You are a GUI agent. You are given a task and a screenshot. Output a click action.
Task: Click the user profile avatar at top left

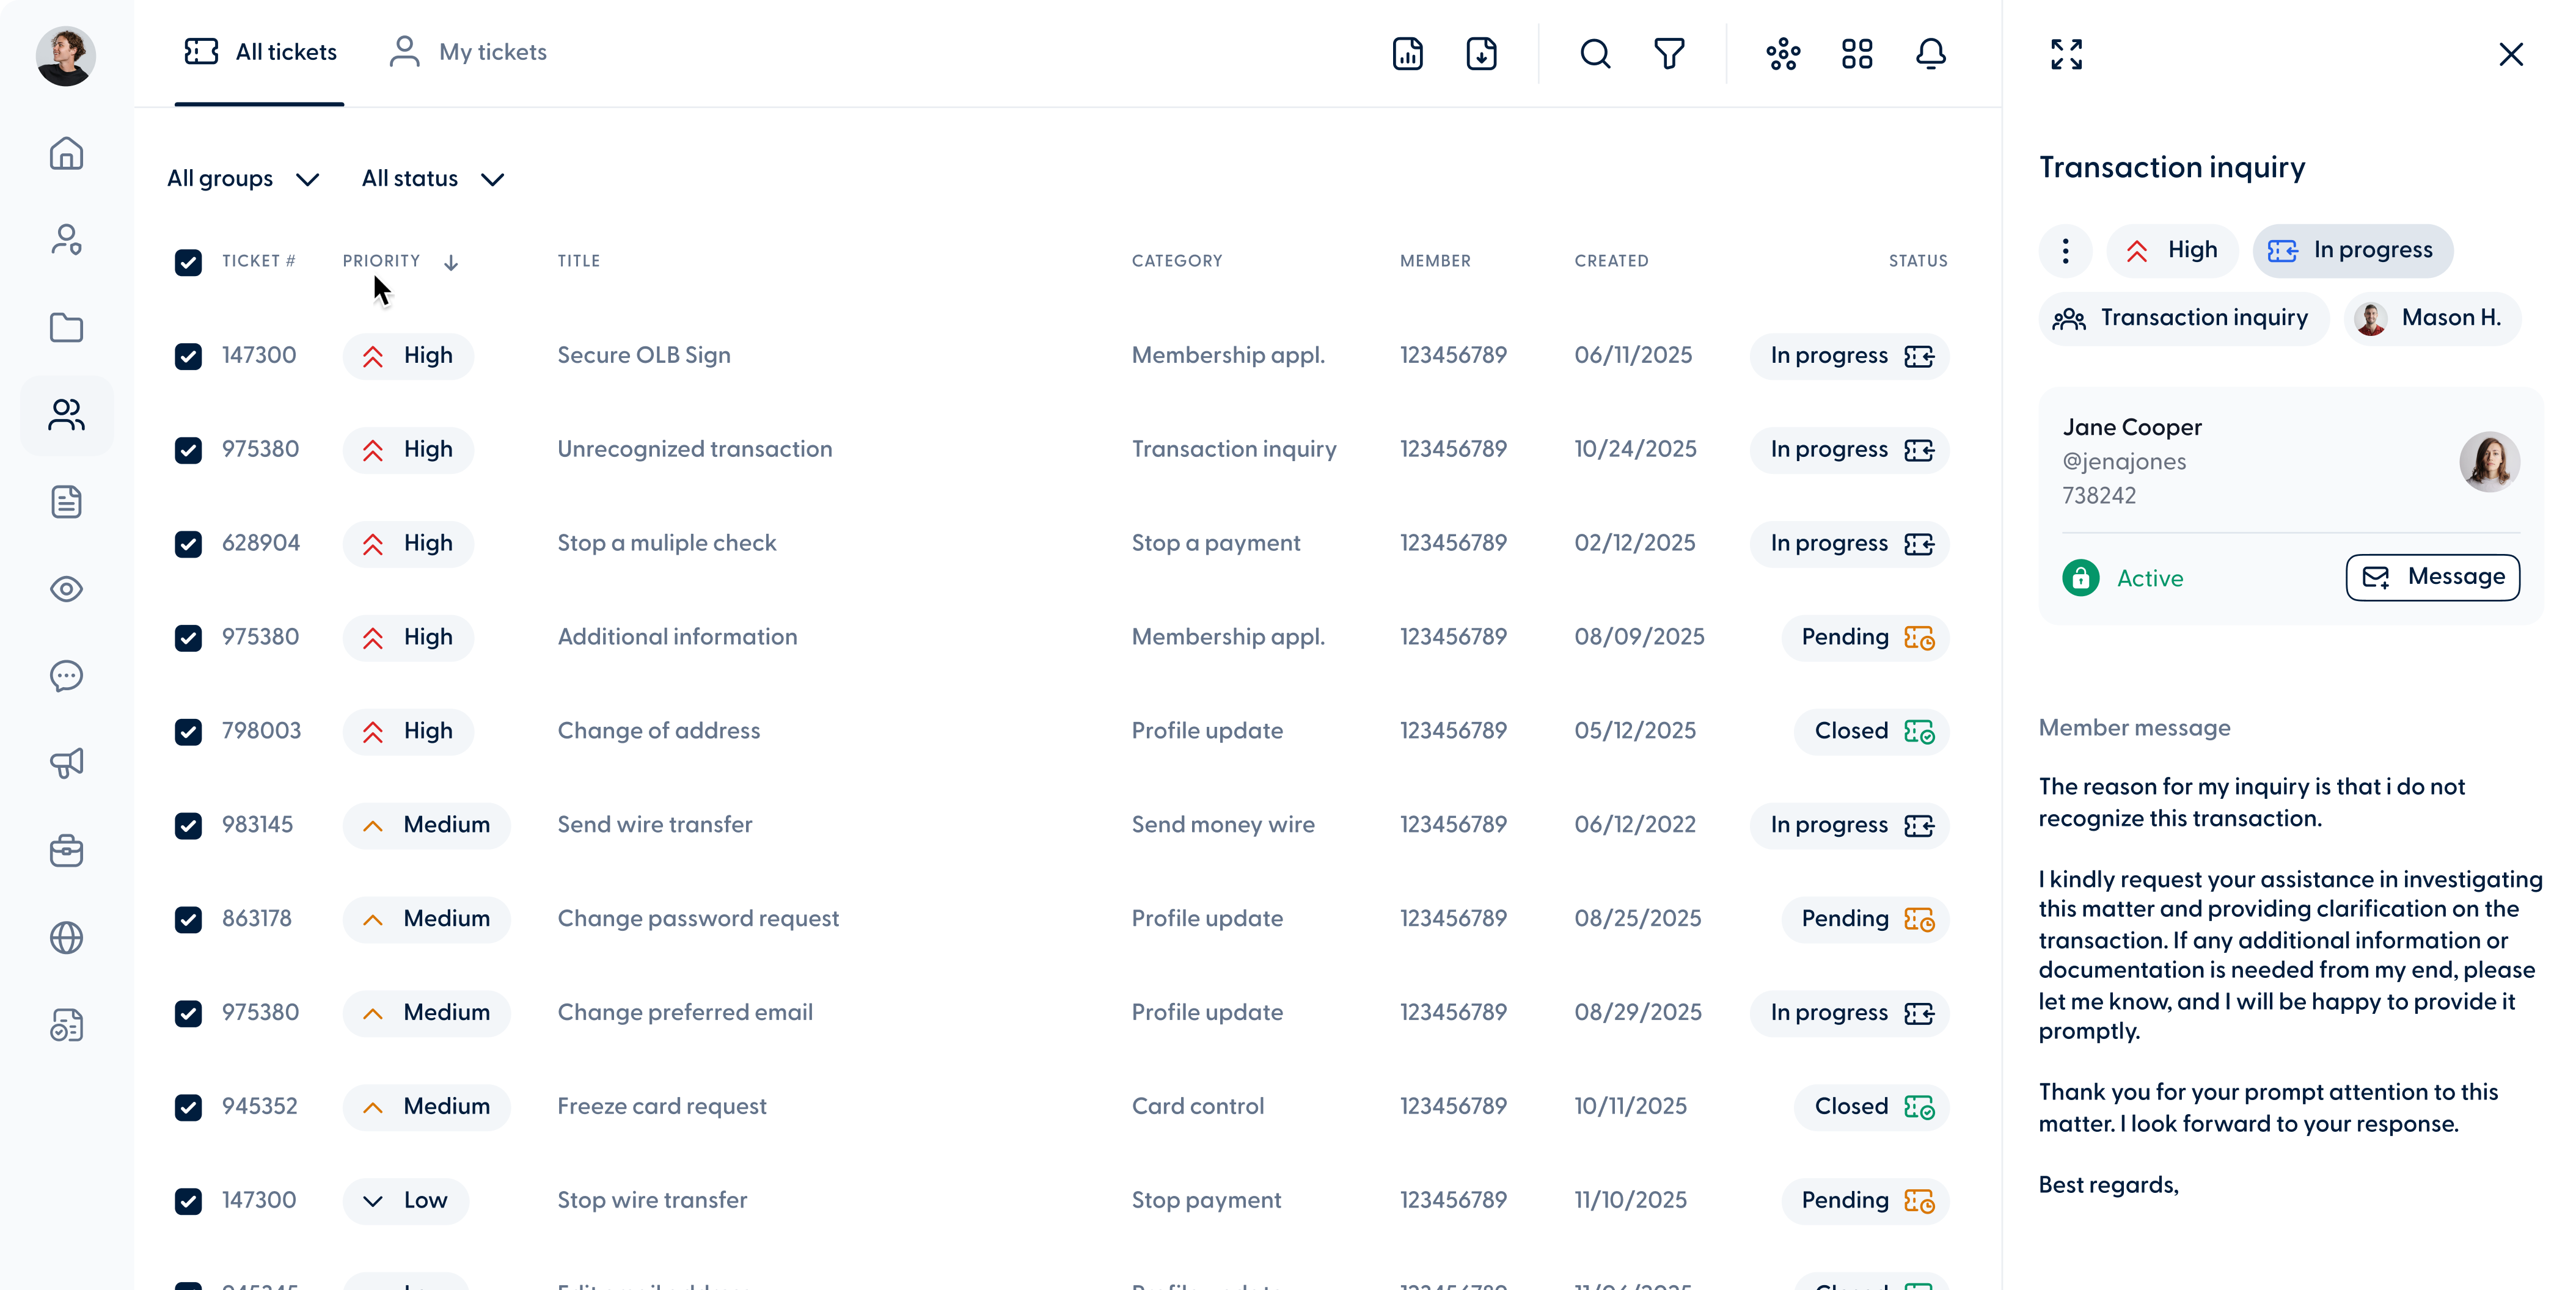[x=66, y=56]
